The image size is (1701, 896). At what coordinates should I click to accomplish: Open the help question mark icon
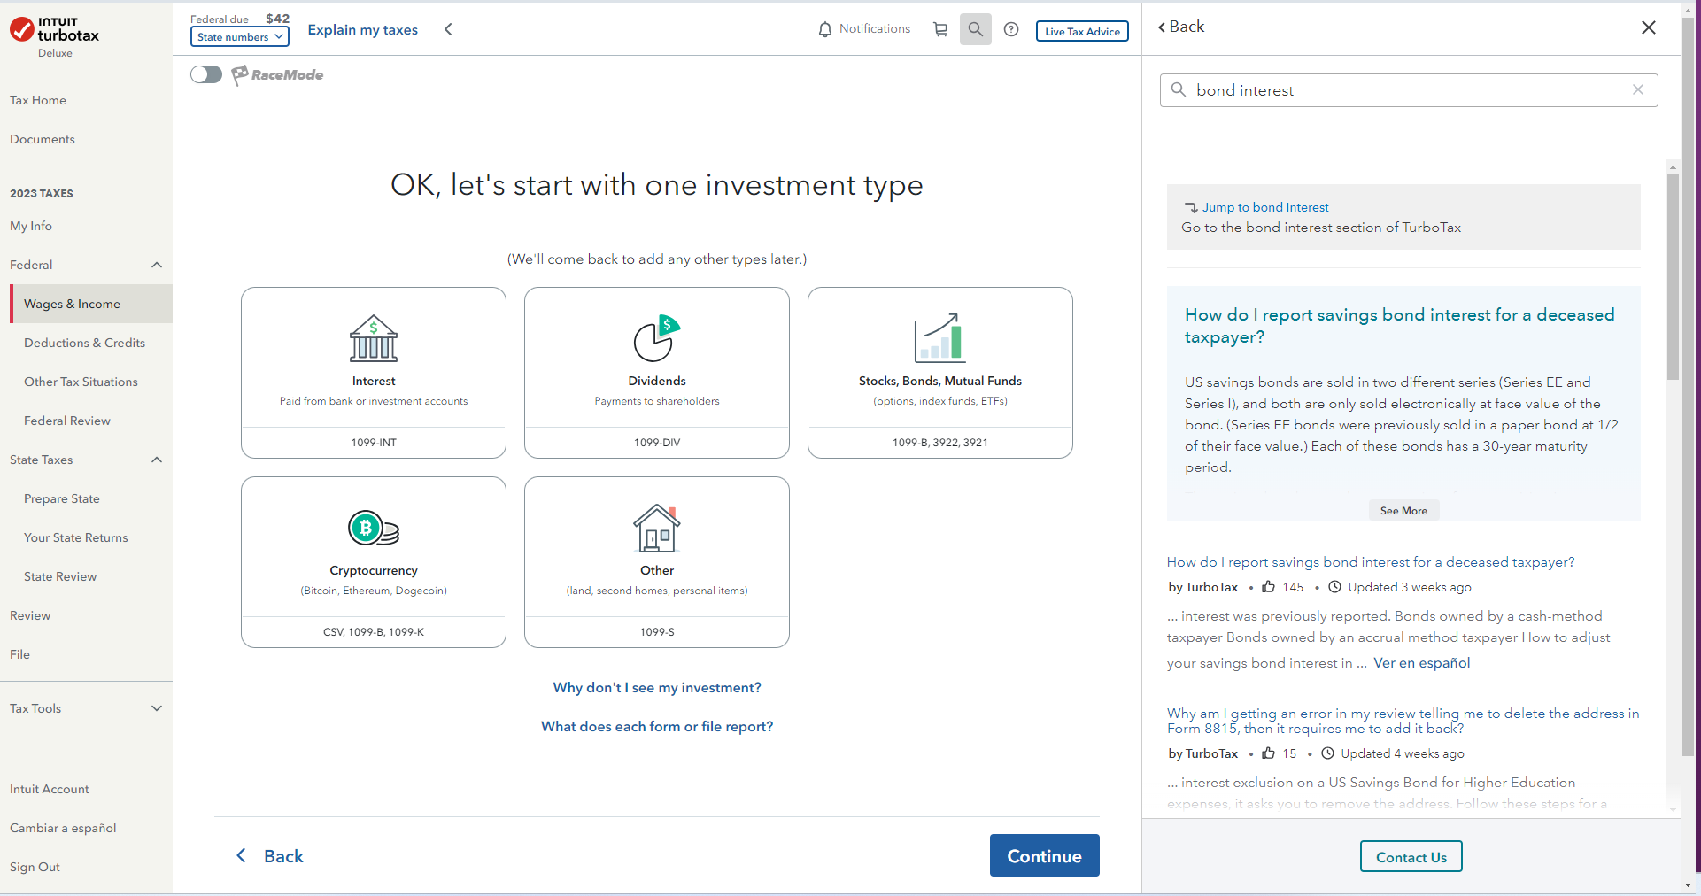[1011, 29]
